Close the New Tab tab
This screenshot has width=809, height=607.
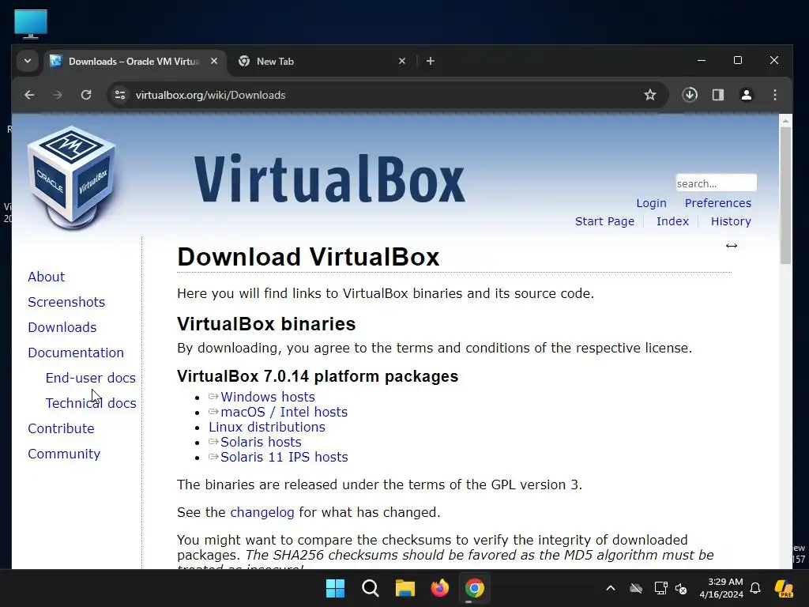pyautogui.click(x=402, y=61)
